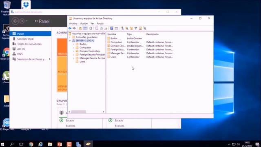Show hidden tray icons with the chevron
This screenshot has height=147, width=261.
click(x=229, y=144)
